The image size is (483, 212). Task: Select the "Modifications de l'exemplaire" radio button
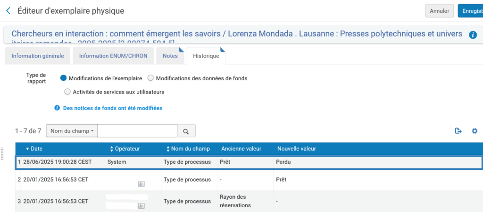(64, 78)
